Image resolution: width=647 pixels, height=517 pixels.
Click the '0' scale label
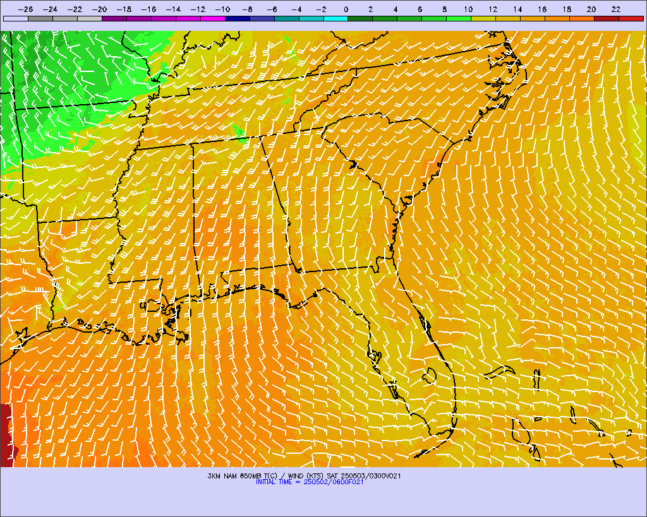pyautogui.click(x=346, y=9)
